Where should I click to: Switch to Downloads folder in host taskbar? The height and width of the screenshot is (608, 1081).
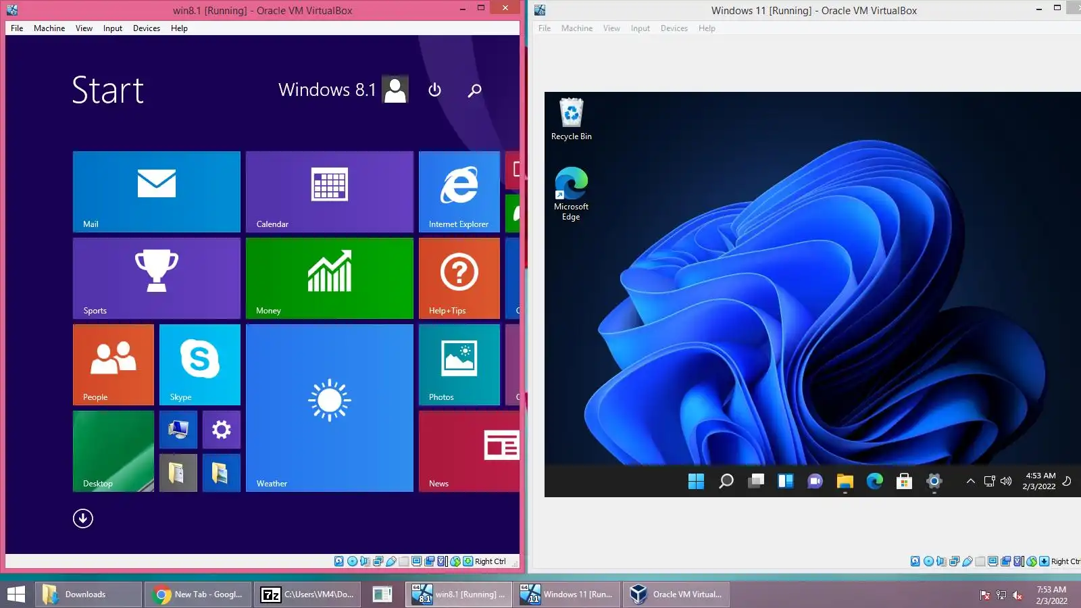[x=89, y=594]
